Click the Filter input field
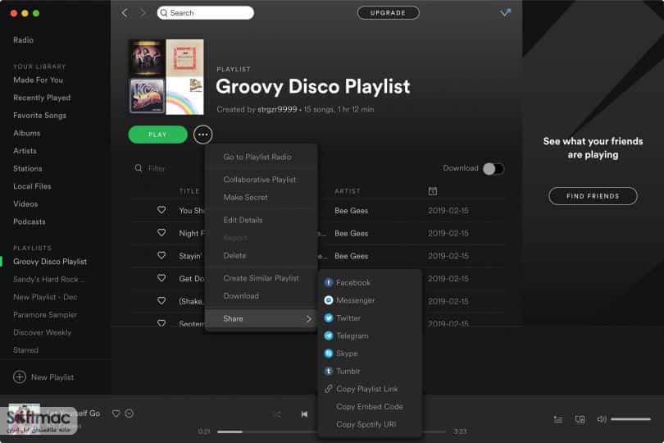This screenshot has width=664, height=443. [157, 168]
